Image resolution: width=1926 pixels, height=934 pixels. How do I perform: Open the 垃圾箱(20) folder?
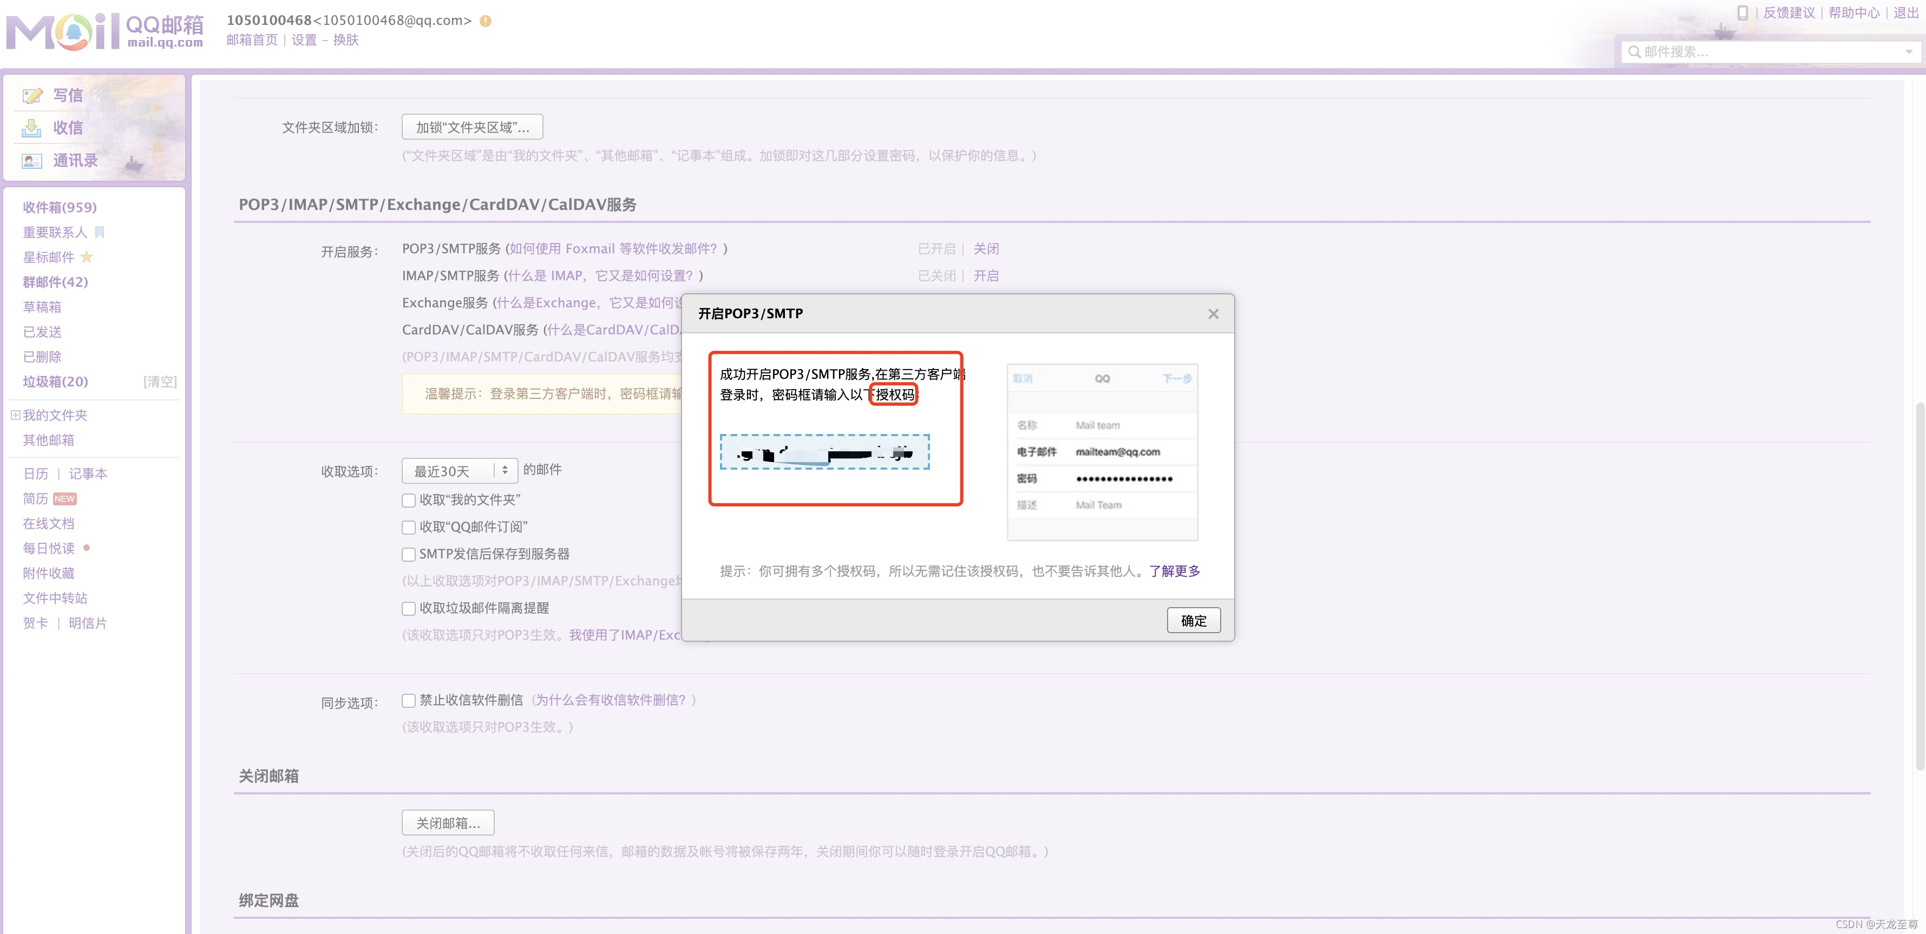(55, 381)
